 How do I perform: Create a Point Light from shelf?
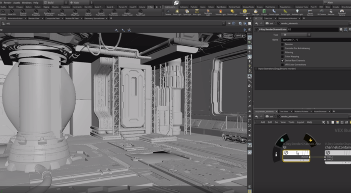pyautogui.click(x=178, y=12)
